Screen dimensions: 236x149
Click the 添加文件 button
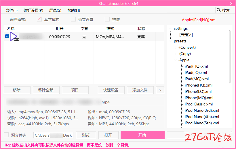140,90
